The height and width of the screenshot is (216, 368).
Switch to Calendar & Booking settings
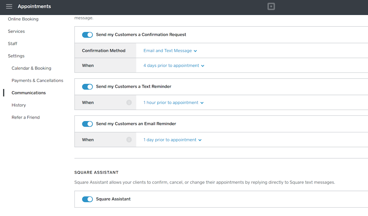pos(31,68)
